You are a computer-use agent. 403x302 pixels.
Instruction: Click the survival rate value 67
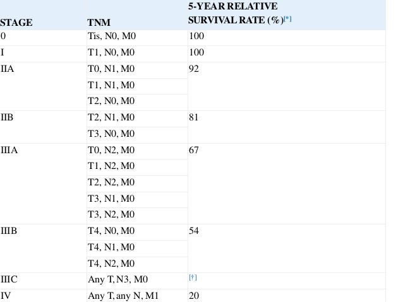pos(194,150)
